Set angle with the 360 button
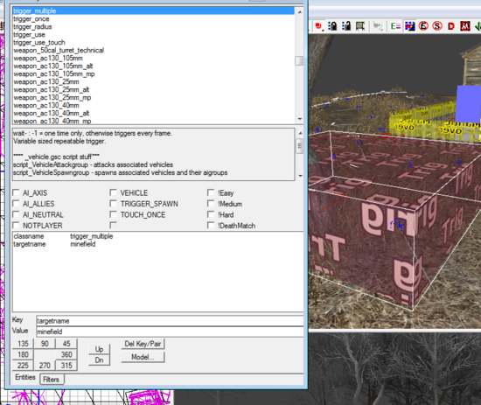481x405 pixels. coord(66,354)
